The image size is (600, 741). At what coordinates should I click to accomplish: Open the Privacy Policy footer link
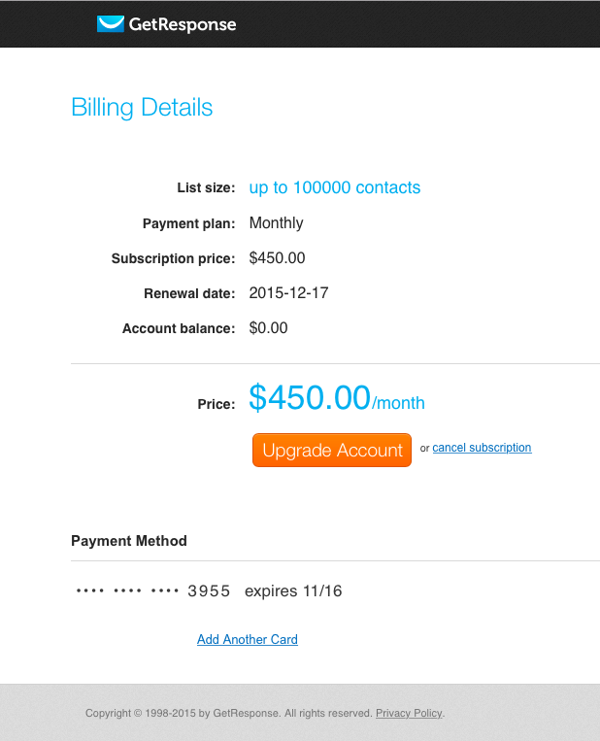(x=409, y=713)
